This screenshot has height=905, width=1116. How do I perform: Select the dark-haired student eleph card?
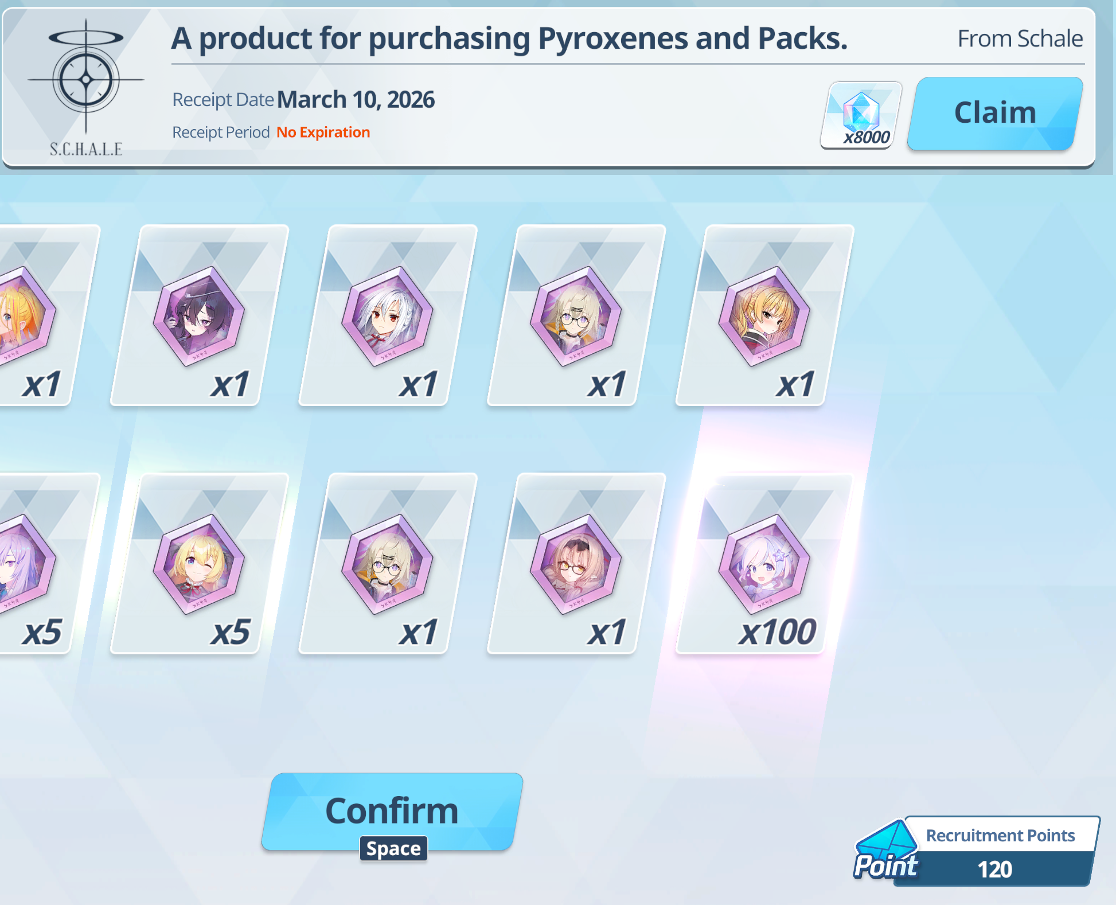pyautogui.click(x=199, y=315)
